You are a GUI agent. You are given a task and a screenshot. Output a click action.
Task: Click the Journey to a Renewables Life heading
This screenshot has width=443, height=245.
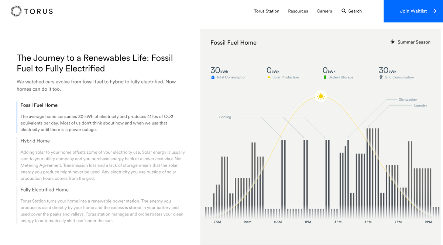95,63
